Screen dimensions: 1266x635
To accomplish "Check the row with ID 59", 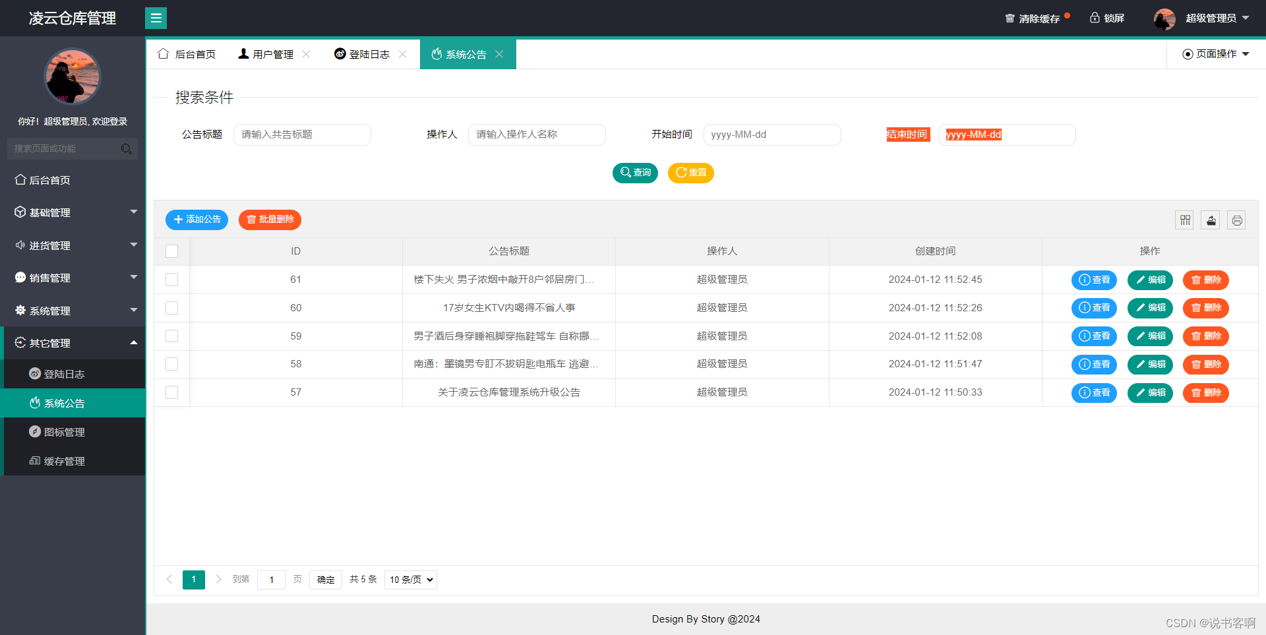I will (172, 336).
